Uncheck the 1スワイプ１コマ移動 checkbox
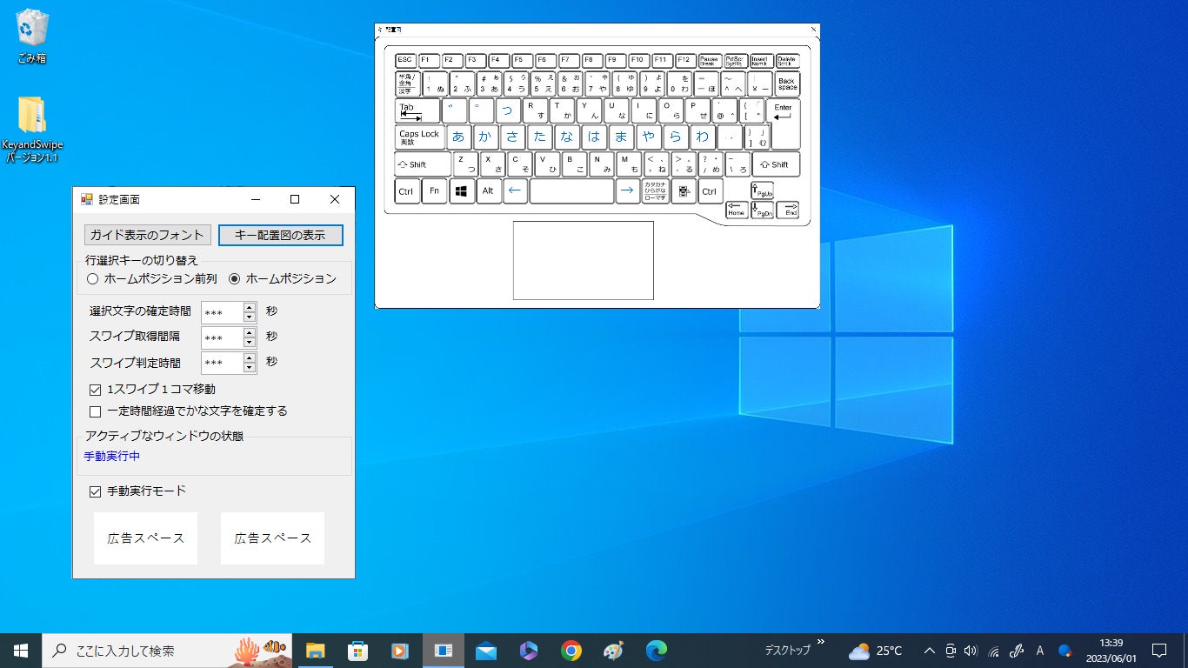The width and height of the screenshot is (1188, 668). coord(96,390)
